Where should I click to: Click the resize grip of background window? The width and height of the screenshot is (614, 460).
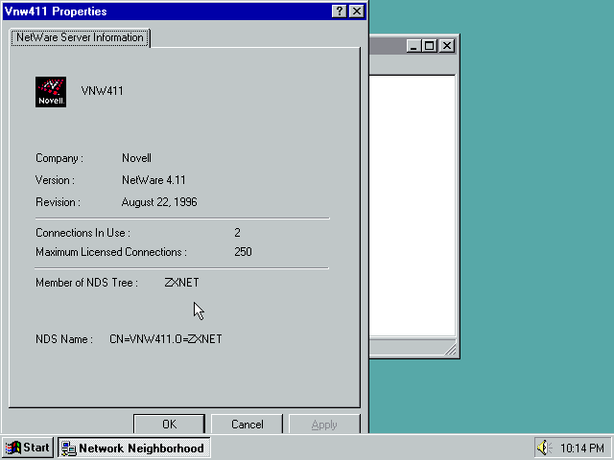pos(450,349)
